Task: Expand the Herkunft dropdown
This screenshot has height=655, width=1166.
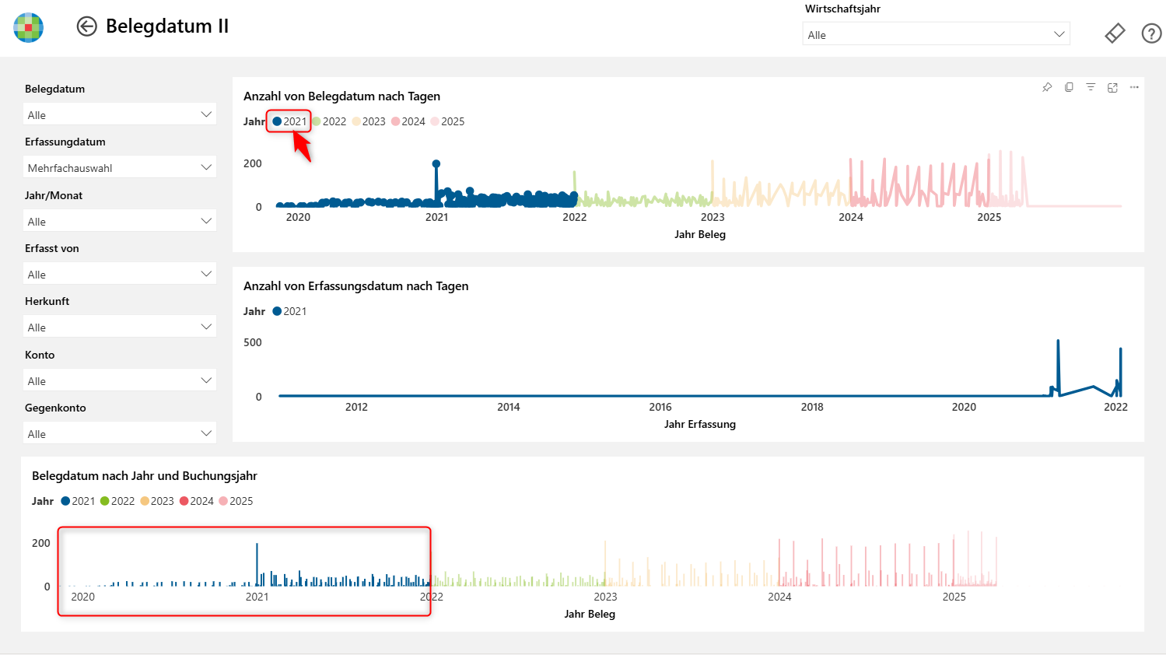Action: pos(120,327)
